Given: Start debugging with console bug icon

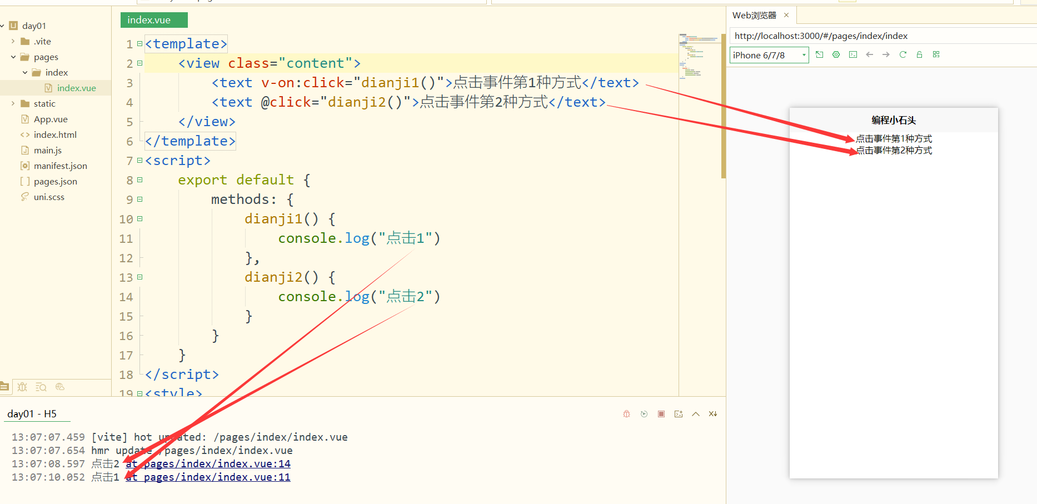Looking at the screenshot, I should 626,414.
